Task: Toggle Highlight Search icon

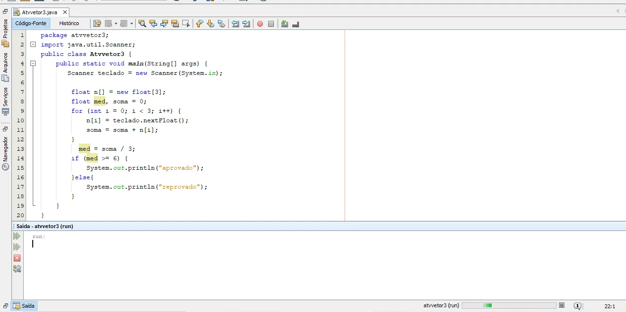Action: tap(175, 24)
